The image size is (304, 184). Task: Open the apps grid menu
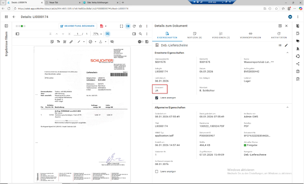pyautogui.click(x=6, y=17)
